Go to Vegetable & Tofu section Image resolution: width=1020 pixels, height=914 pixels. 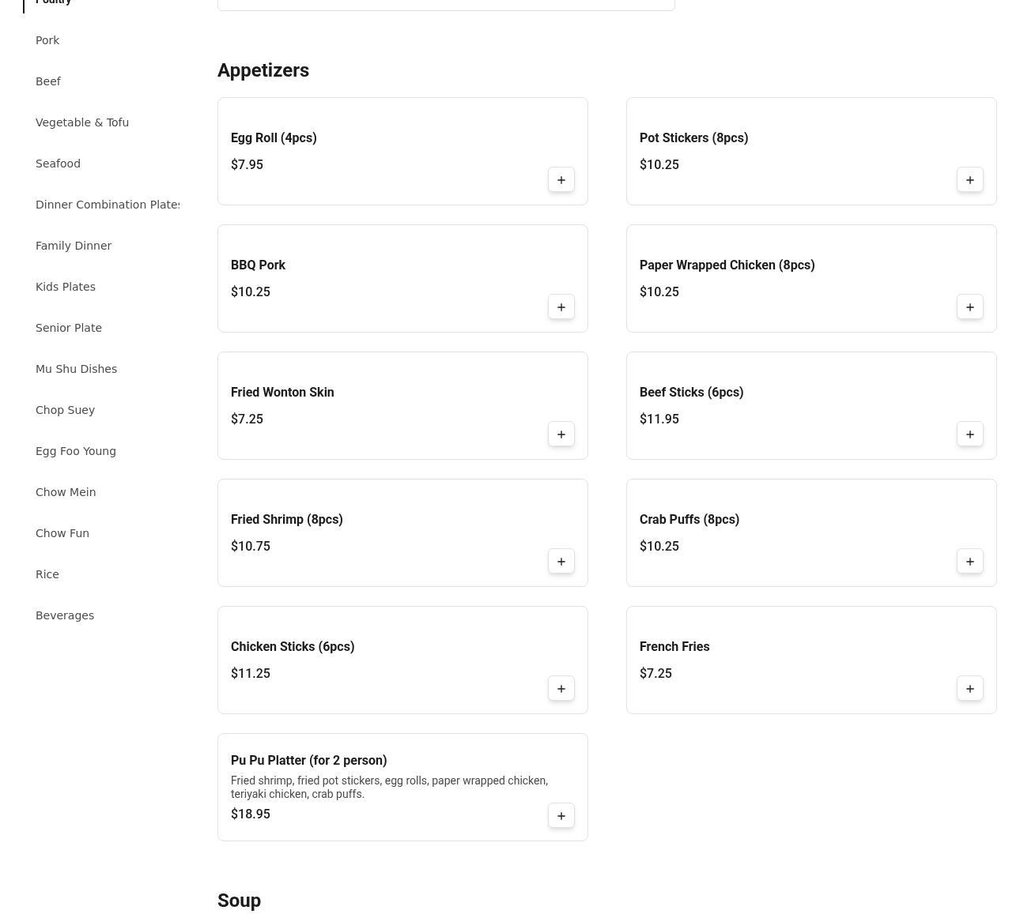(x=82, y=122)
